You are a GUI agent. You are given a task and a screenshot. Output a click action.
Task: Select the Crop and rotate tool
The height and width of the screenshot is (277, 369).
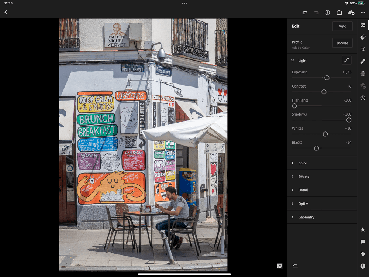coord(363,49)
